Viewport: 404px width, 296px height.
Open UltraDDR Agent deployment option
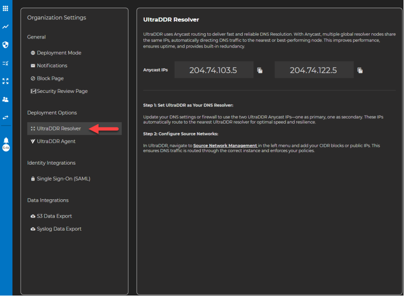(56, 142)
